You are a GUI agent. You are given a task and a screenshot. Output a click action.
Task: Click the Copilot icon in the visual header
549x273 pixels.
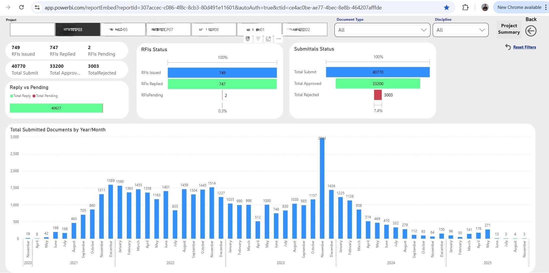[x=248, y=39]
